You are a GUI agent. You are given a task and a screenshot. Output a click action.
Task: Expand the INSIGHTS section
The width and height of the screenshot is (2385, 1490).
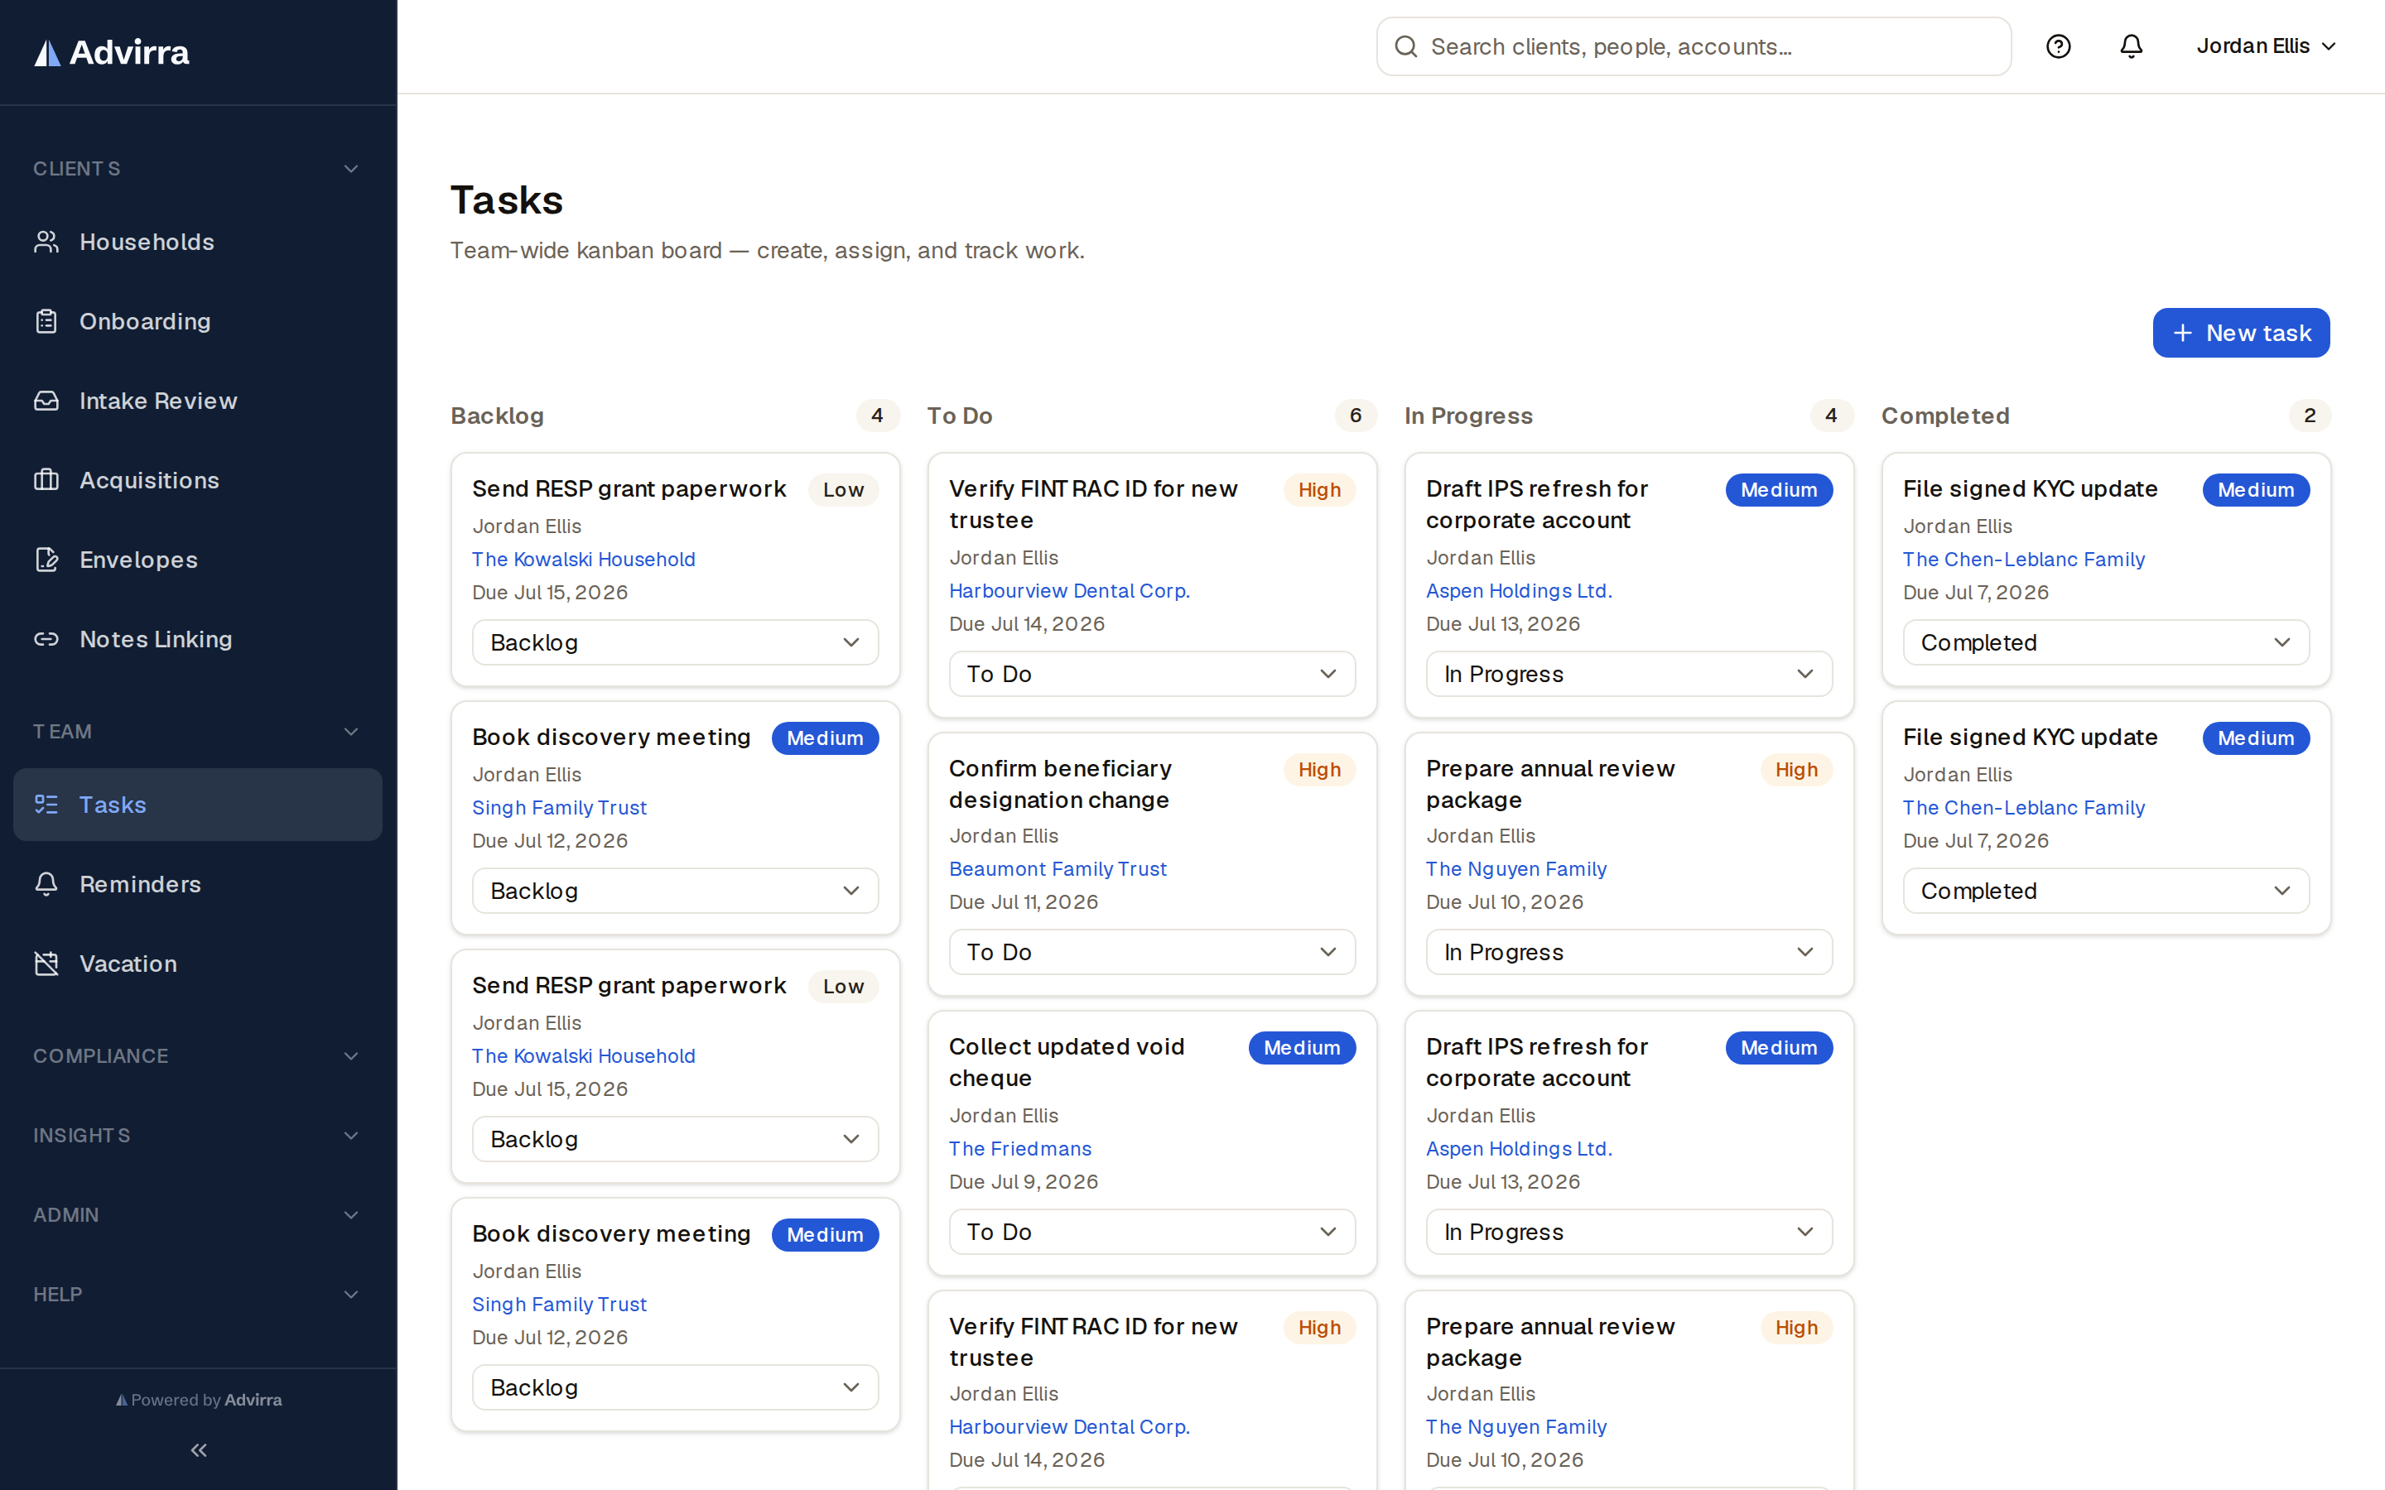198,1135
